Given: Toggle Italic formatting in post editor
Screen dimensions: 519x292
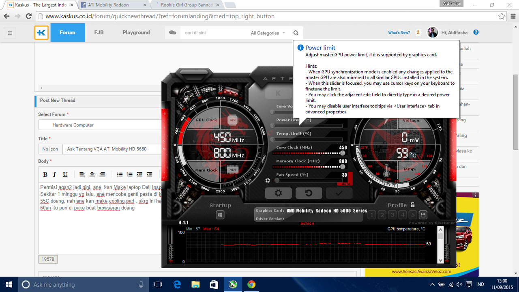Looking at the screenshot, I should tap(55, 174).
